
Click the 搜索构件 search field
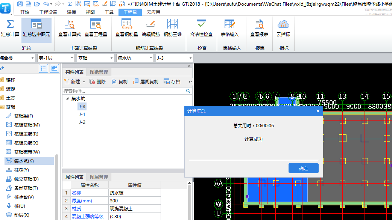point(124,91)
